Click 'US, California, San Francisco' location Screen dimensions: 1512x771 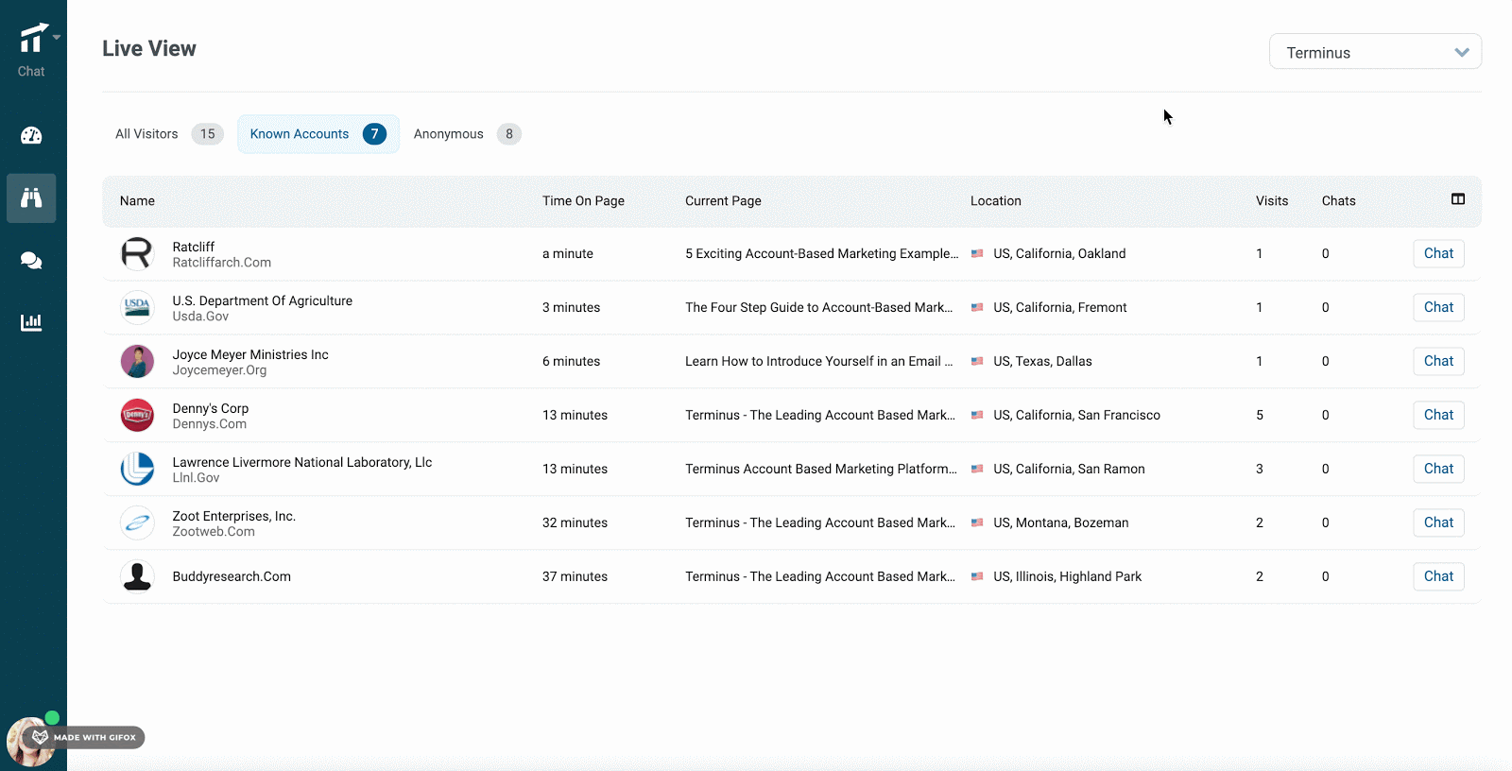1076,415
